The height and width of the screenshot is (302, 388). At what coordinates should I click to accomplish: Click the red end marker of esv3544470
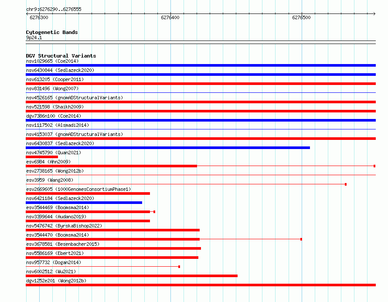coord(301,239)
